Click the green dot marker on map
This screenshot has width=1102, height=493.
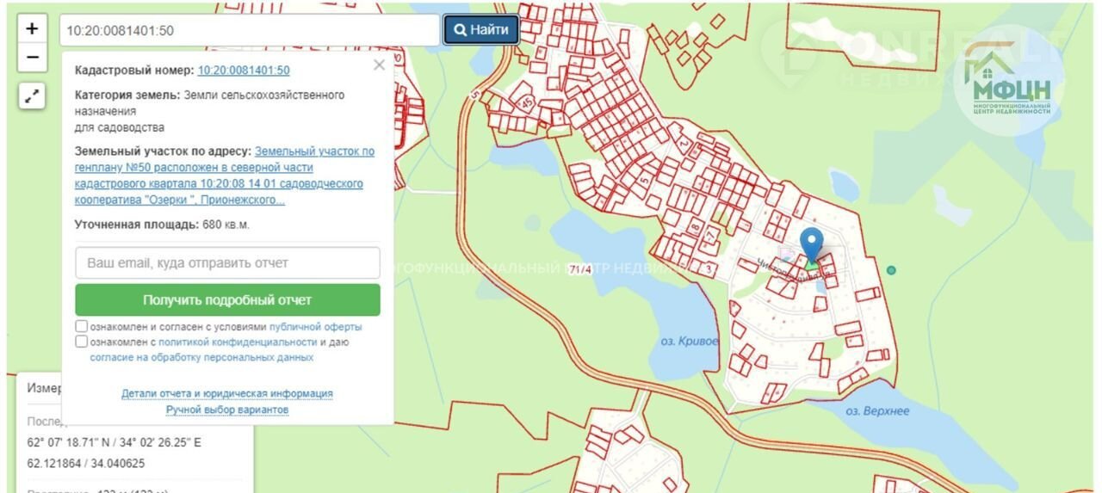click(x=891, y=270)
